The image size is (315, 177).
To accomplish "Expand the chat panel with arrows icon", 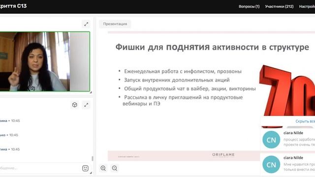I will tap(86, 105).
